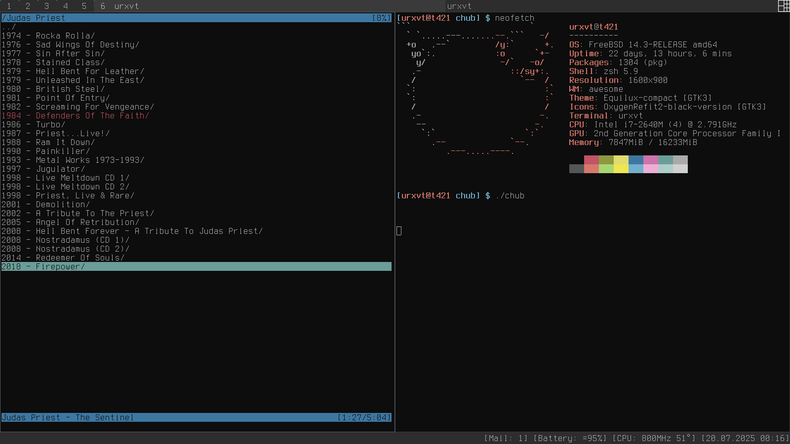The width and height of the screenshot is (790, 444).
Task: Click the urxvt@t421 neofetch title
Action: coord(593,27)
